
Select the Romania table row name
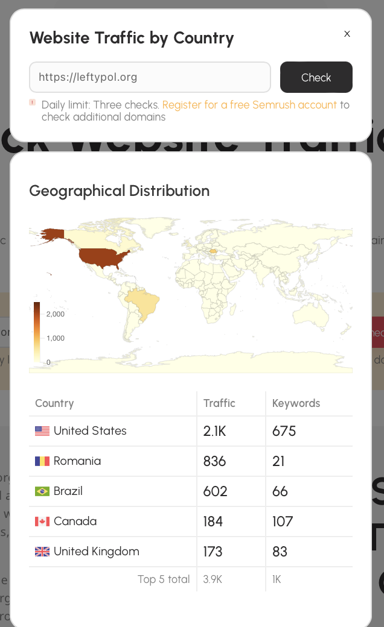pos(77,461)
